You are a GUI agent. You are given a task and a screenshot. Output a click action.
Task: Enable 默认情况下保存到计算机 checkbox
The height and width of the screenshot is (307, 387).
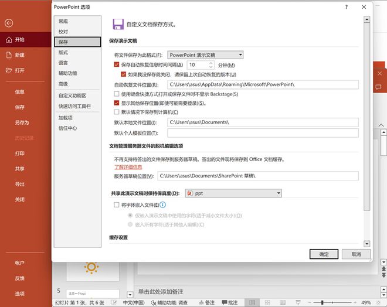pyautogui.click(x=117, y=112)
